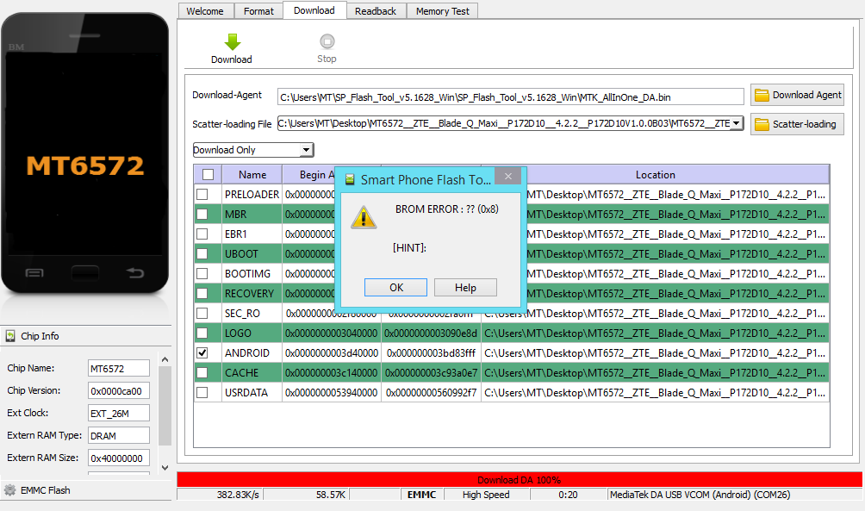Click the Smart Phone Flash Tool dialog title icon
865x511 pixels.
350,179
